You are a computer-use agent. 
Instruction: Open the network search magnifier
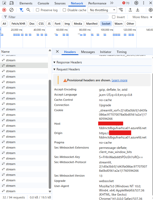pyautogui.click(x=28, y=10)
